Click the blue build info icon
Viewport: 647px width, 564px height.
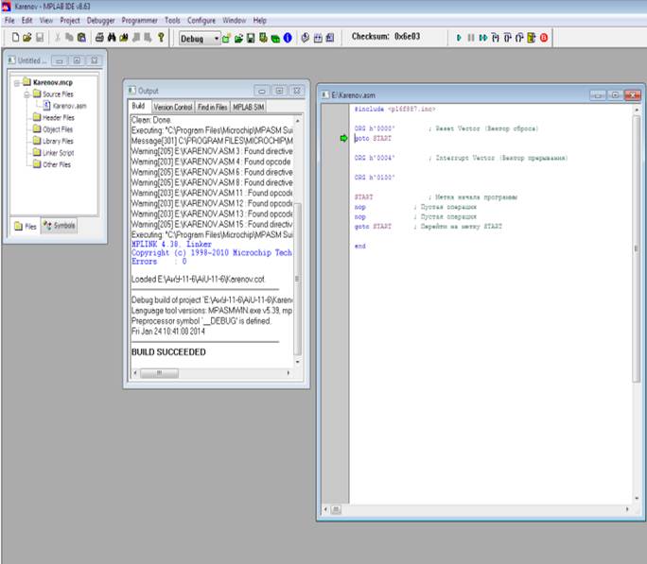(x=288, y=39)
